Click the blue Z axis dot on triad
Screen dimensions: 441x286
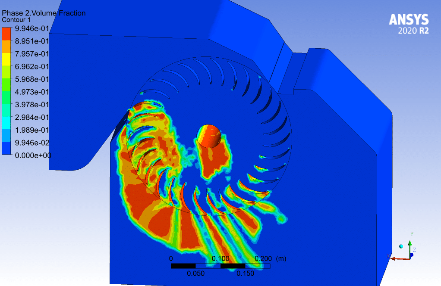pos(412,255)
